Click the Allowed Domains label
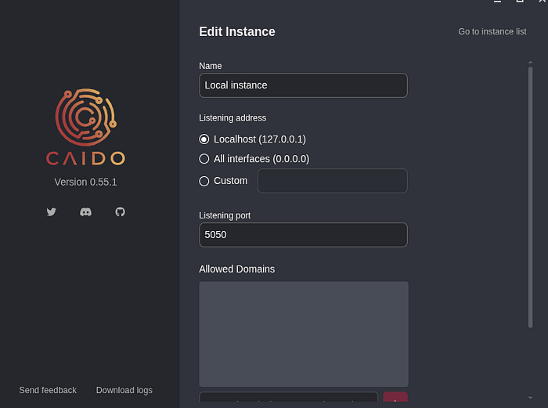This screenshot has height=408, width=548. click(236, 269)
